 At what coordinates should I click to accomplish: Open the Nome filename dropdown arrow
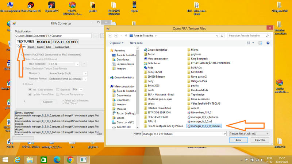(224, 134)
